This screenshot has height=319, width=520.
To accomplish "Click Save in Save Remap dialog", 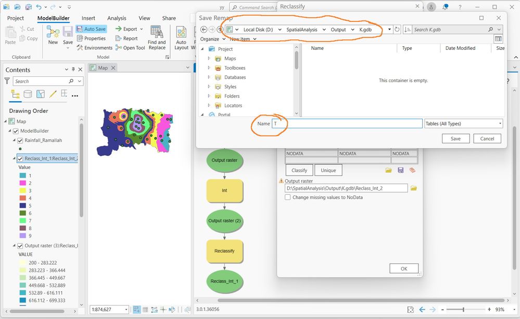I will (x=455, y=139).
